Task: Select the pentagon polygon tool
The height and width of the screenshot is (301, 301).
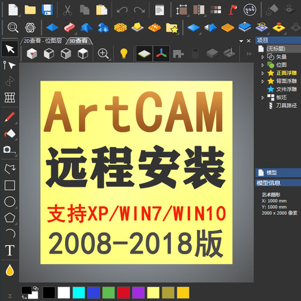Action: [x=10, y=217]
